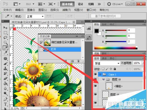This screenshot has height=110, width=147.
Task: Switch to the 绘画 workspace
Action: click(91, 4)
